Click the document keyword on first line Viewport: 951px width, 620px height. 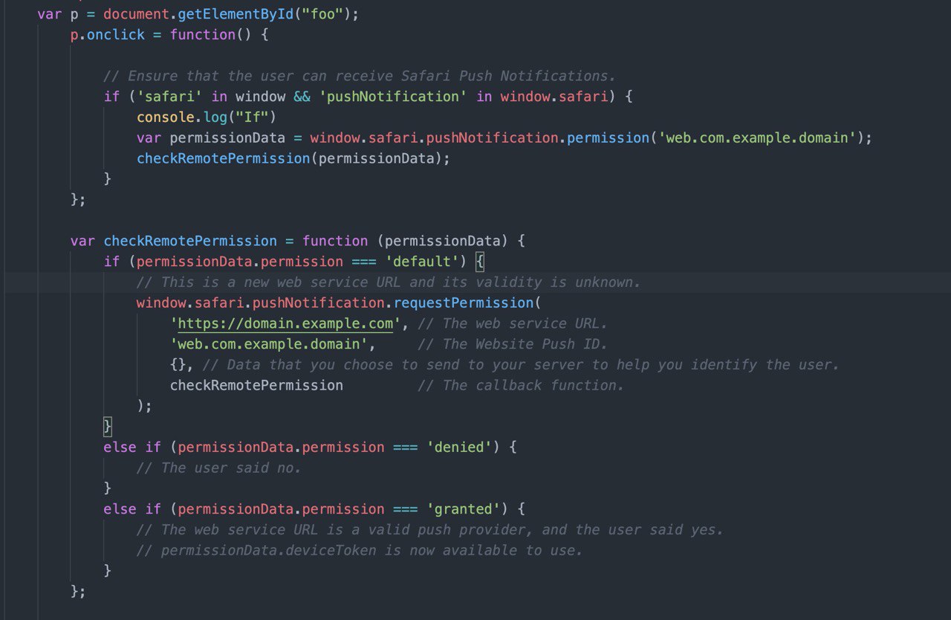point(137,14)
